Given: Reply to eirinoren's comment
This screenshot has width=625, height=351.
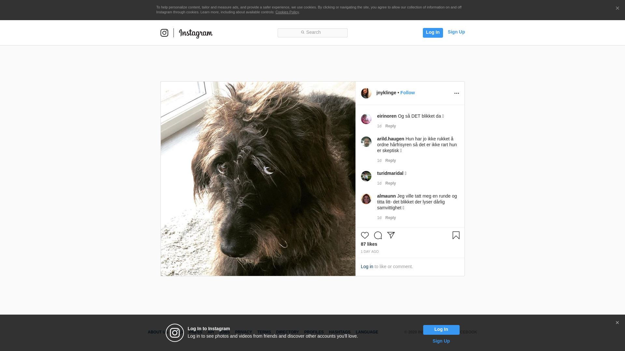Looking at the screenshot, I should point(391,126).
